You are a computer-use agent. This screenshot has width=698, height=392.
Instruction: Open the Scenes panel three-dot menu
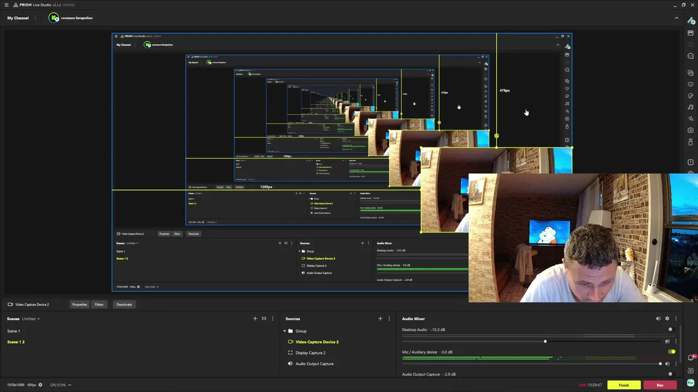point(273,318)
